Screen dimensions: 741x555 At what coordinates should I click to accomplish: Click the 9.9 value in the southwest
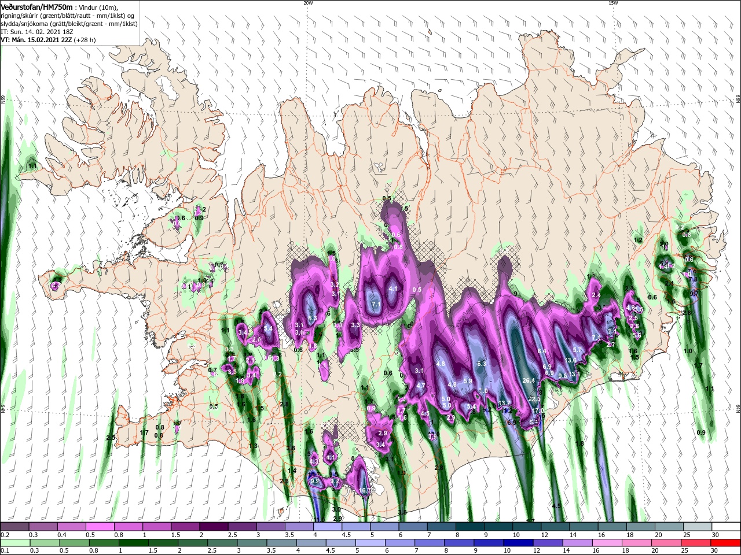pos(315,480)
